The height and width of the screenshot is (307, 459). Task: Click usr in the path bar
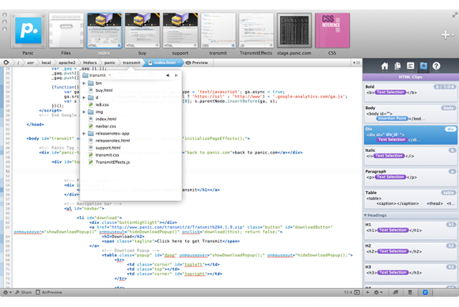30,63
